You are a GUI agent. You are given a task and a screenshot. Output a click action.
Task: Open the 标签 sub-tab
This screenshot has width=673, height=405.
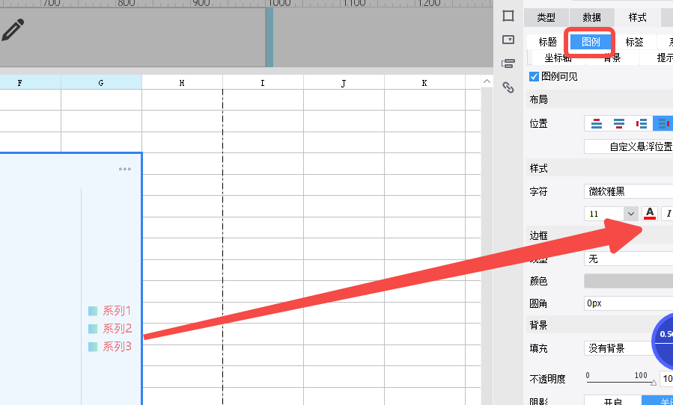[634, 42]
